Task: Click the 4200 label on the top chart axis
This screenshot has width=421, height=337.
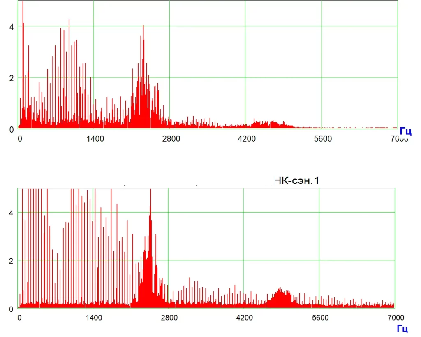Action: coord(247,139)
